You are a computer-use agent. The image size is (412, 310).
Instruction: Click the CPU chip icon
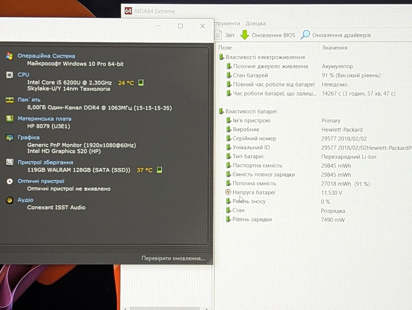pos(9,75)
